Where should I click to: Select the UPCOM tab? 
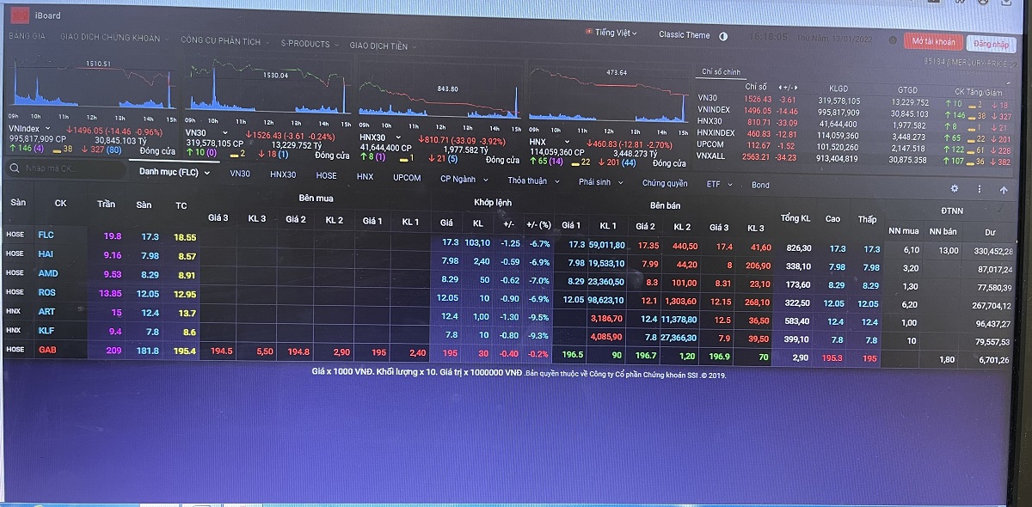pyautogui.click(x=407, y=178)
